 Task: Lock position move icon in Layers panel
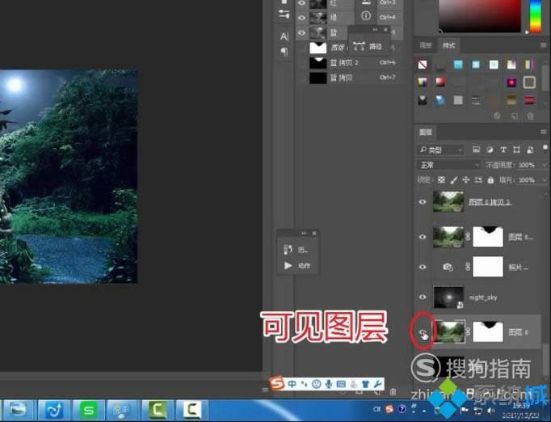click(x=465, y=180)
